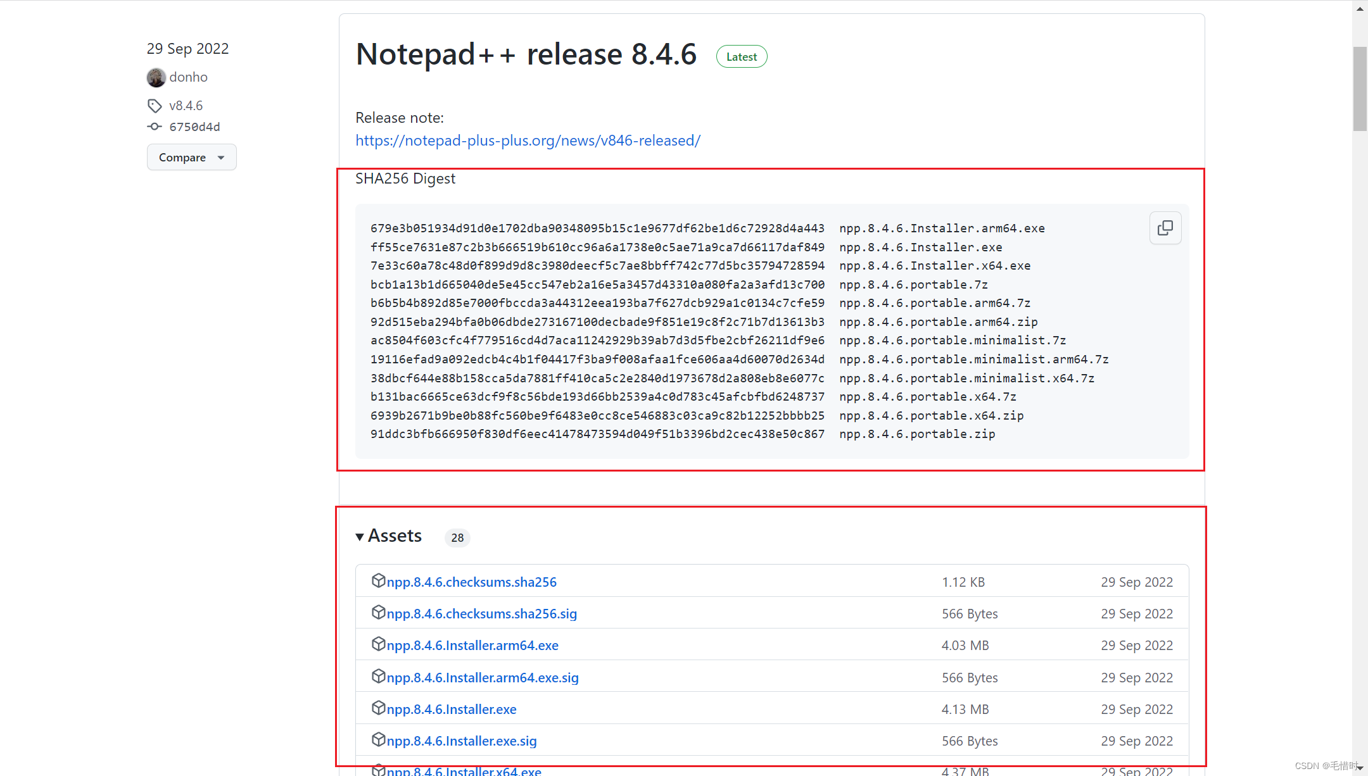Open the v8.4.6 tag link

[186, 106]
